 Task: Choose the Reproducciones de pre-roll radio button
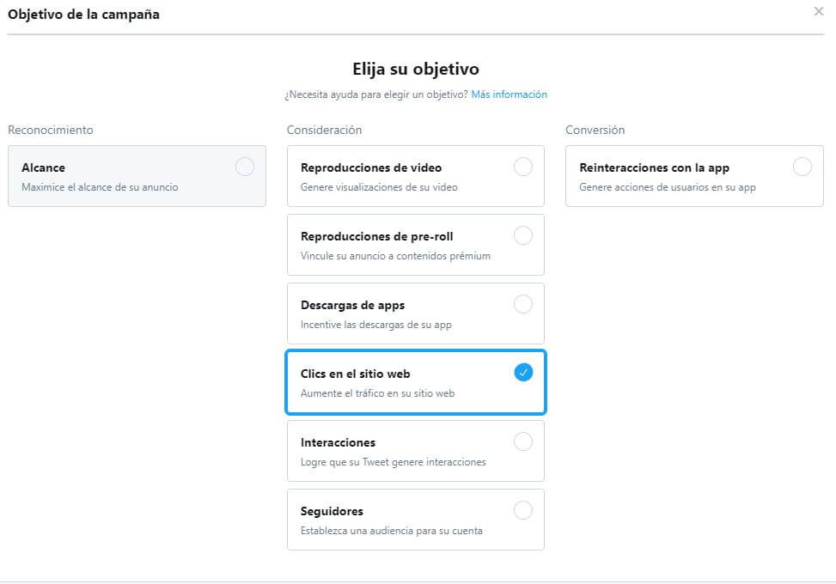522,235
